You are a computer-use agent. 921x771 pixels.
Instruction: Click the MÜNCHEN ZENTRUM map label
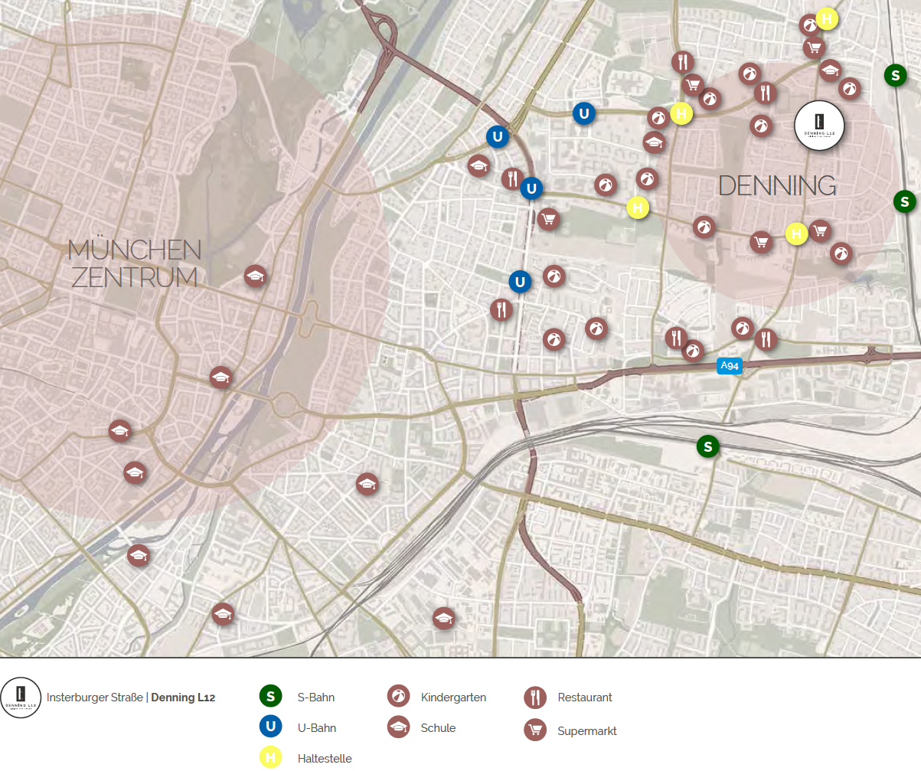click(135, 263)
